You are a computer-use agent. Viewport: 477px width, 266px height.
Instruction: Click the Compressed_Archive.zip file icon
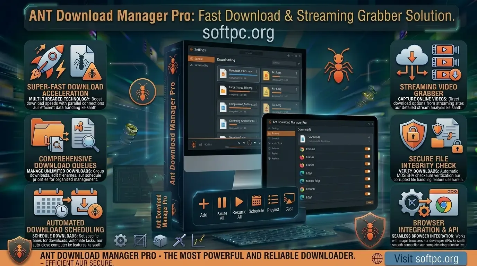click(223, 108)
